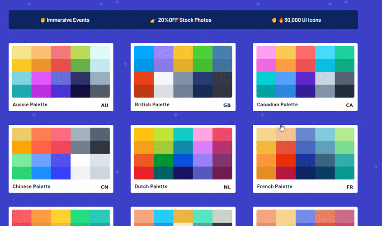Click the GB country code badge

227,106
